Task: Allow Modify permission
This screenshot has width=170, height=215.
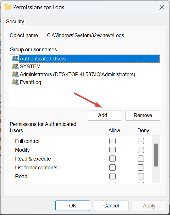Action: [112, 150]
